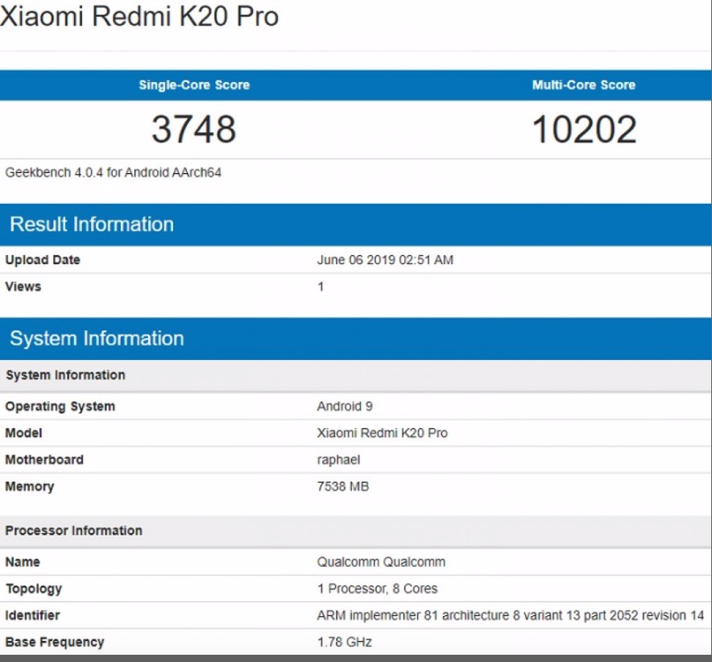
Task: Select the upload date June 06 2019 02:51 AM
Action: (385, 259)
